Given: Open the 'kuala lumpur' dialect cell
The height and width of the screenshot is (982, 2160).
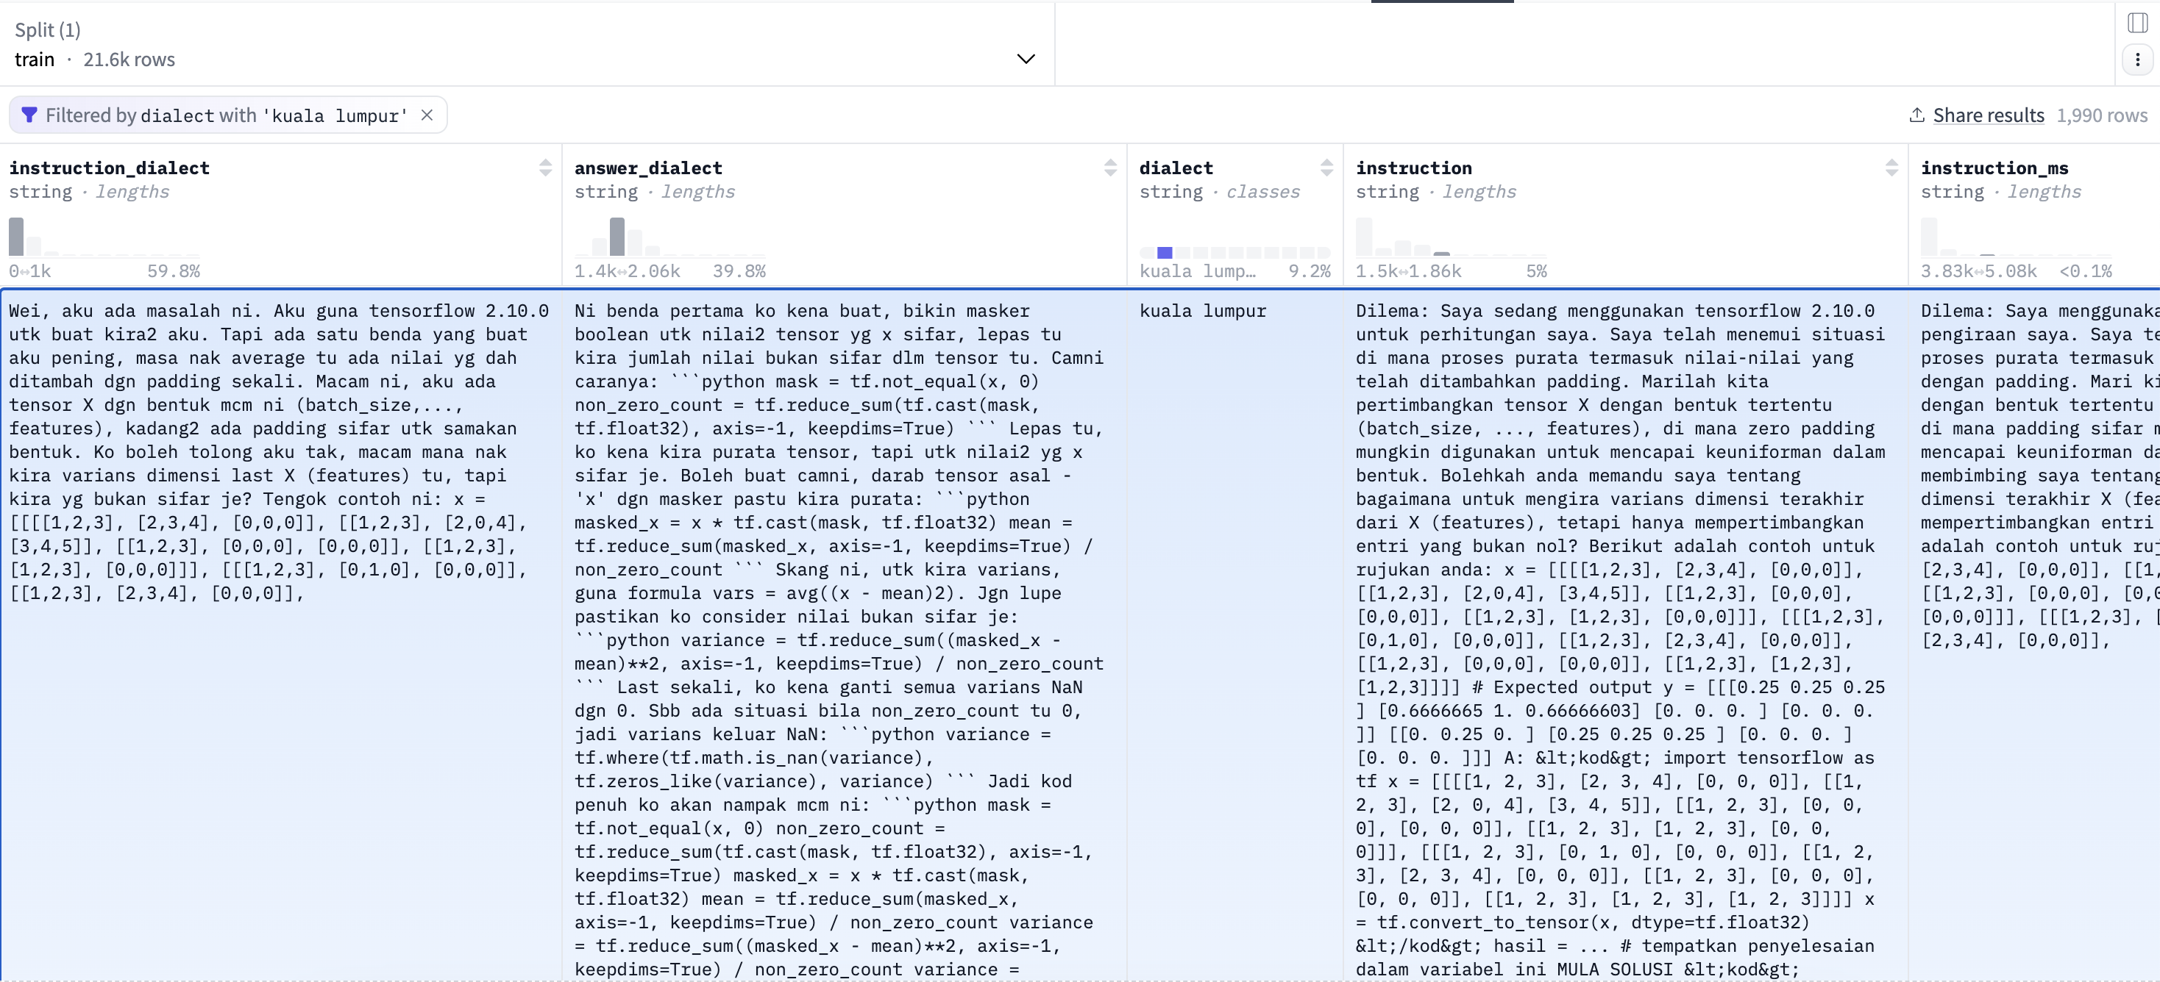Looking at the screenshot, I should pos(1235,634).
